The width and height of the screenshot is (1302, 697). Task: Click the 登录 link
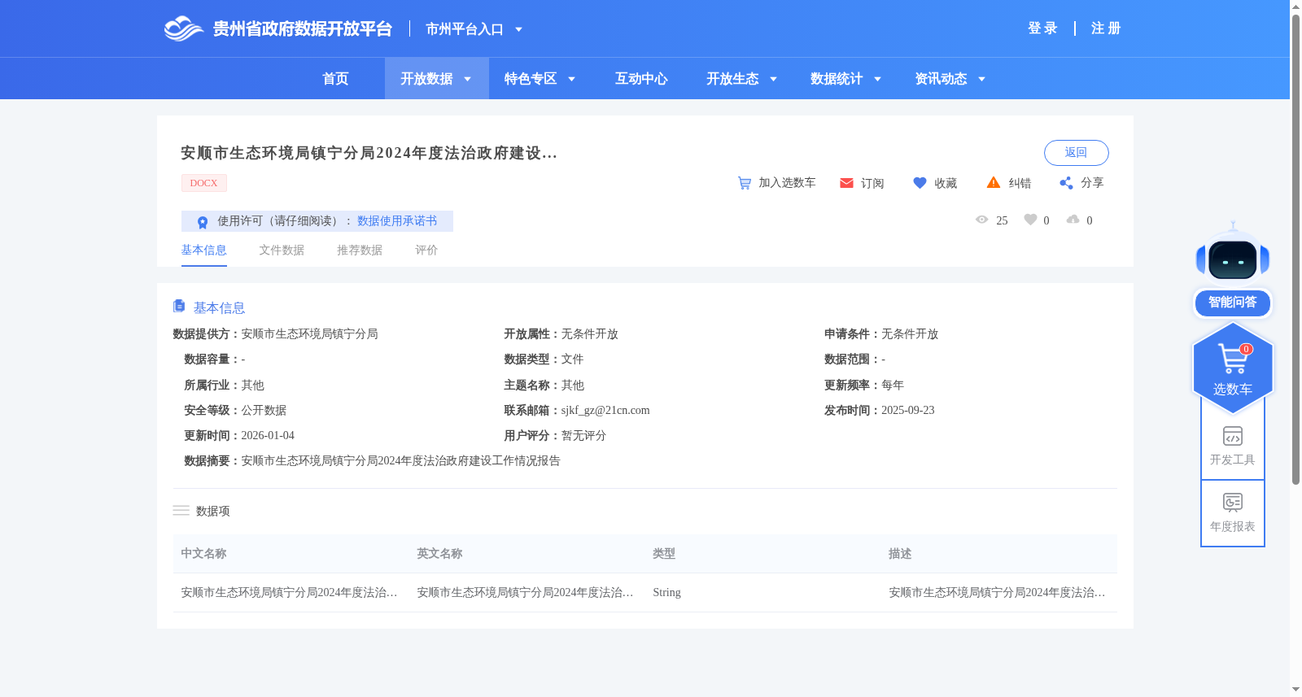tap(1042, 28)
